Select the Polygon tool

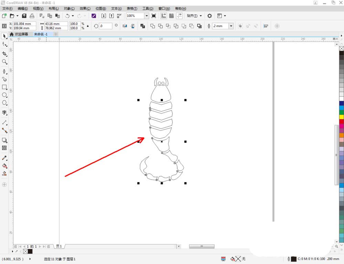[x=4, y=103]
